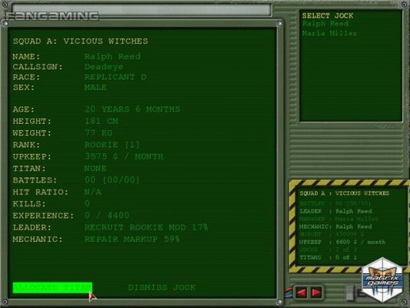Viewport: 410px width, 308px height.
Task: Click the Mechanic: Ralph Reed squad entry
Action: (x=335, y=226)
